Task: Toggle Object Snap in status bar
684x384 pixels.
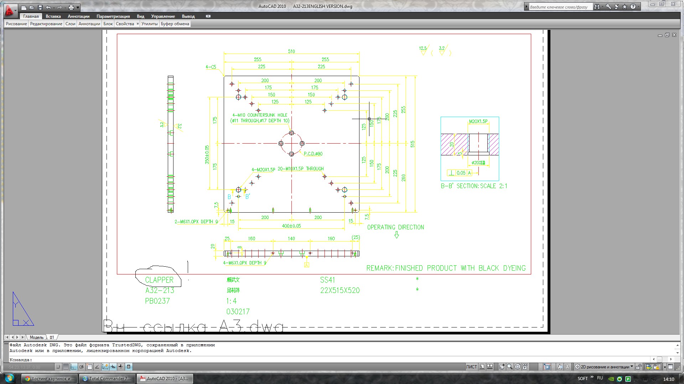Action: click(89, 367)
